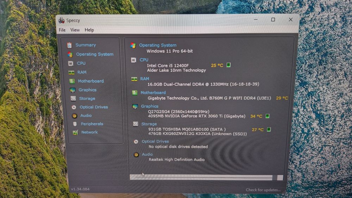Select Operating System in the sidebar
The width and height of the screenshot is (352, 198).
tap(95, 54)
